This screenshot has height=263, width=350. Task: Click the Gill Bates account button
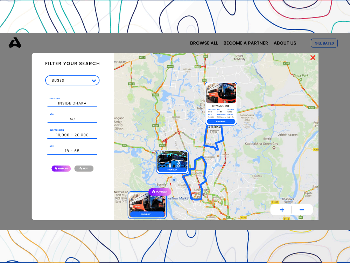point(324,43)
